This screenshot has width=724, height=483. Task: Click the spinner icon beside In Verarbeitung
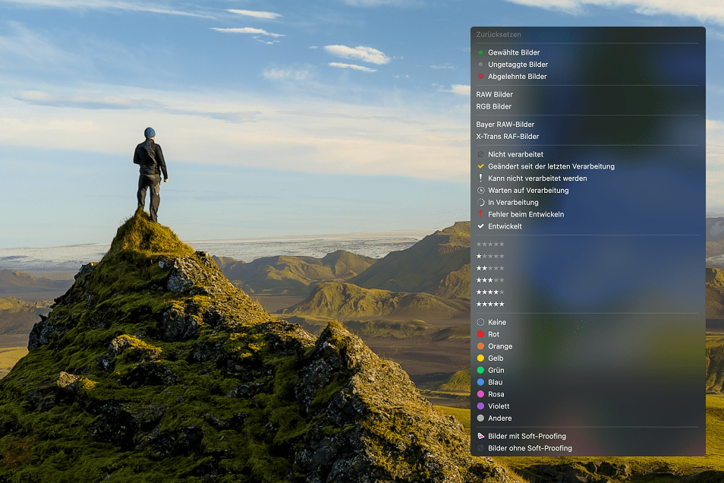[480, 203]
